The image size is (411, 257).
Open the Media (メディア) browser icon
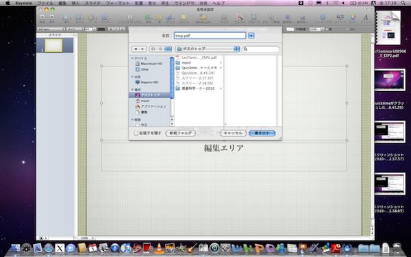(340, 17)
